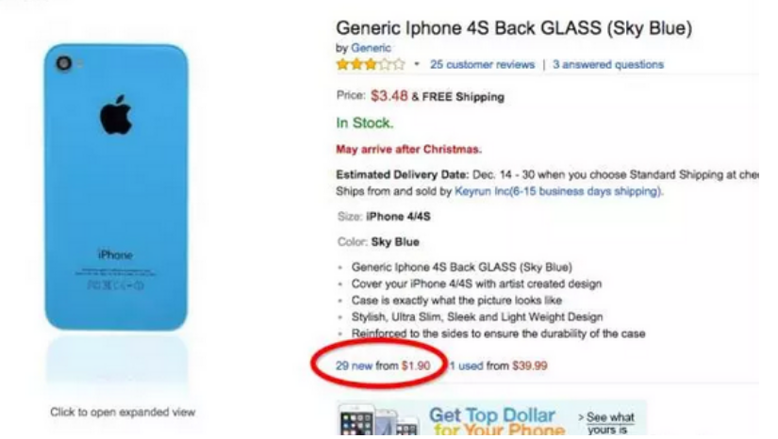Screen dimensions: 778x439
Task: Click the 1 used offer link
Action: [466, 366]
